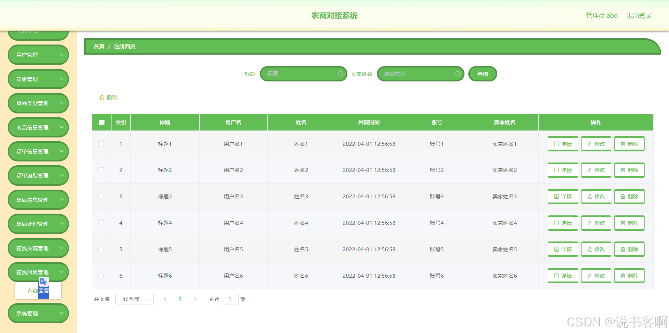This screenshot has height=333, width=669.
Task: Expand the 用户管理 sidebar menu
Action: point(38,55)
